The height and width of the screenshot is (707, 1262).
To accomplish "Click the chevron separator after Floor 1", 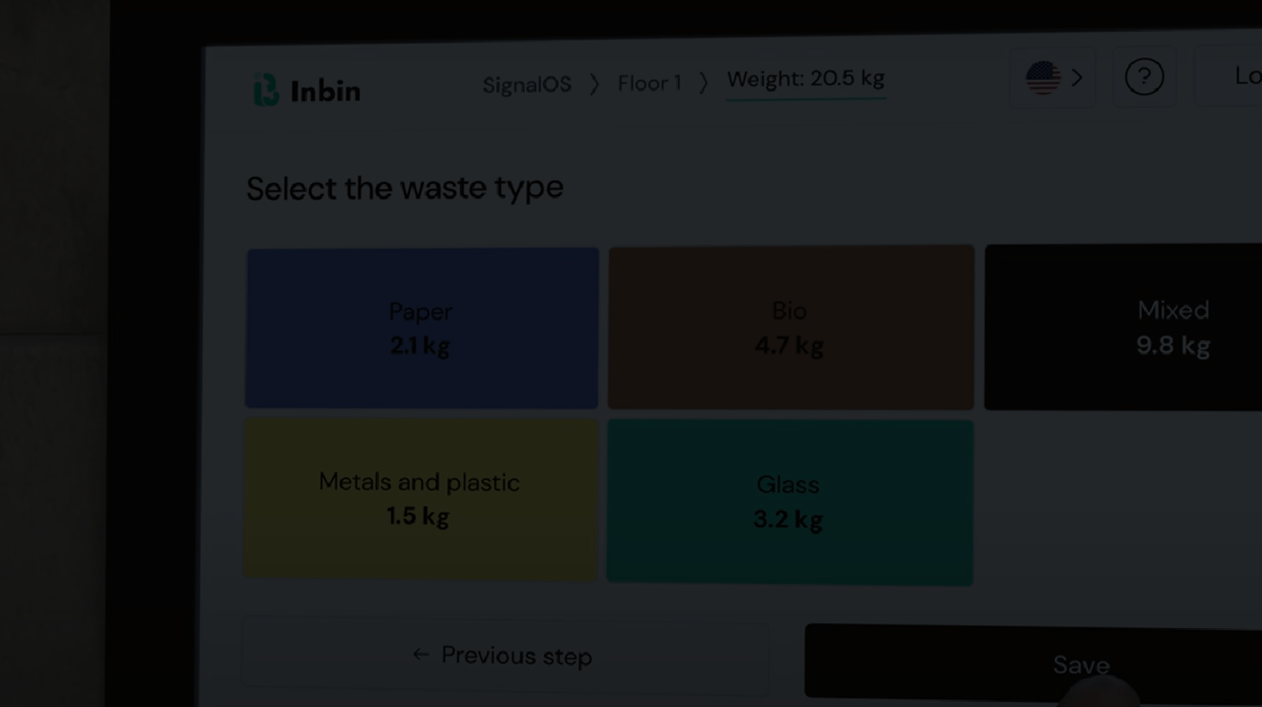I will coord(704,83).
